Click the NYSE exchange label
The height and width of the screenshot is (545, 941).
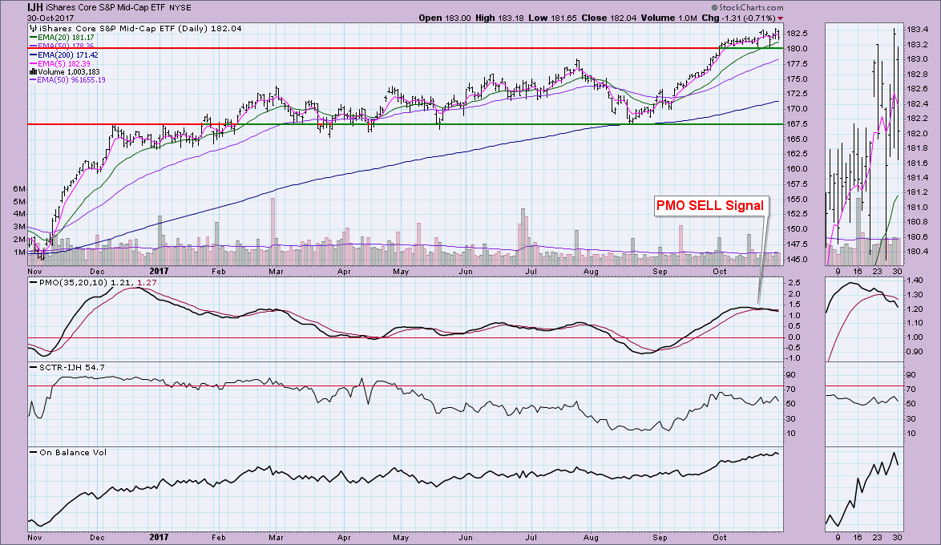pyautogui.click(x=180, y=8)
